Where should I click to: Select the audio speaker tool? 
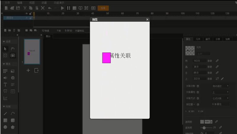tap(5, 78)
